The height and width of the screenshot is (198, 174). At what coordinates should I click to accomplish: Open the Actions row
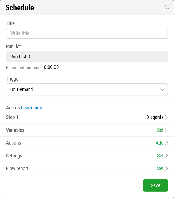pos(87,143)
